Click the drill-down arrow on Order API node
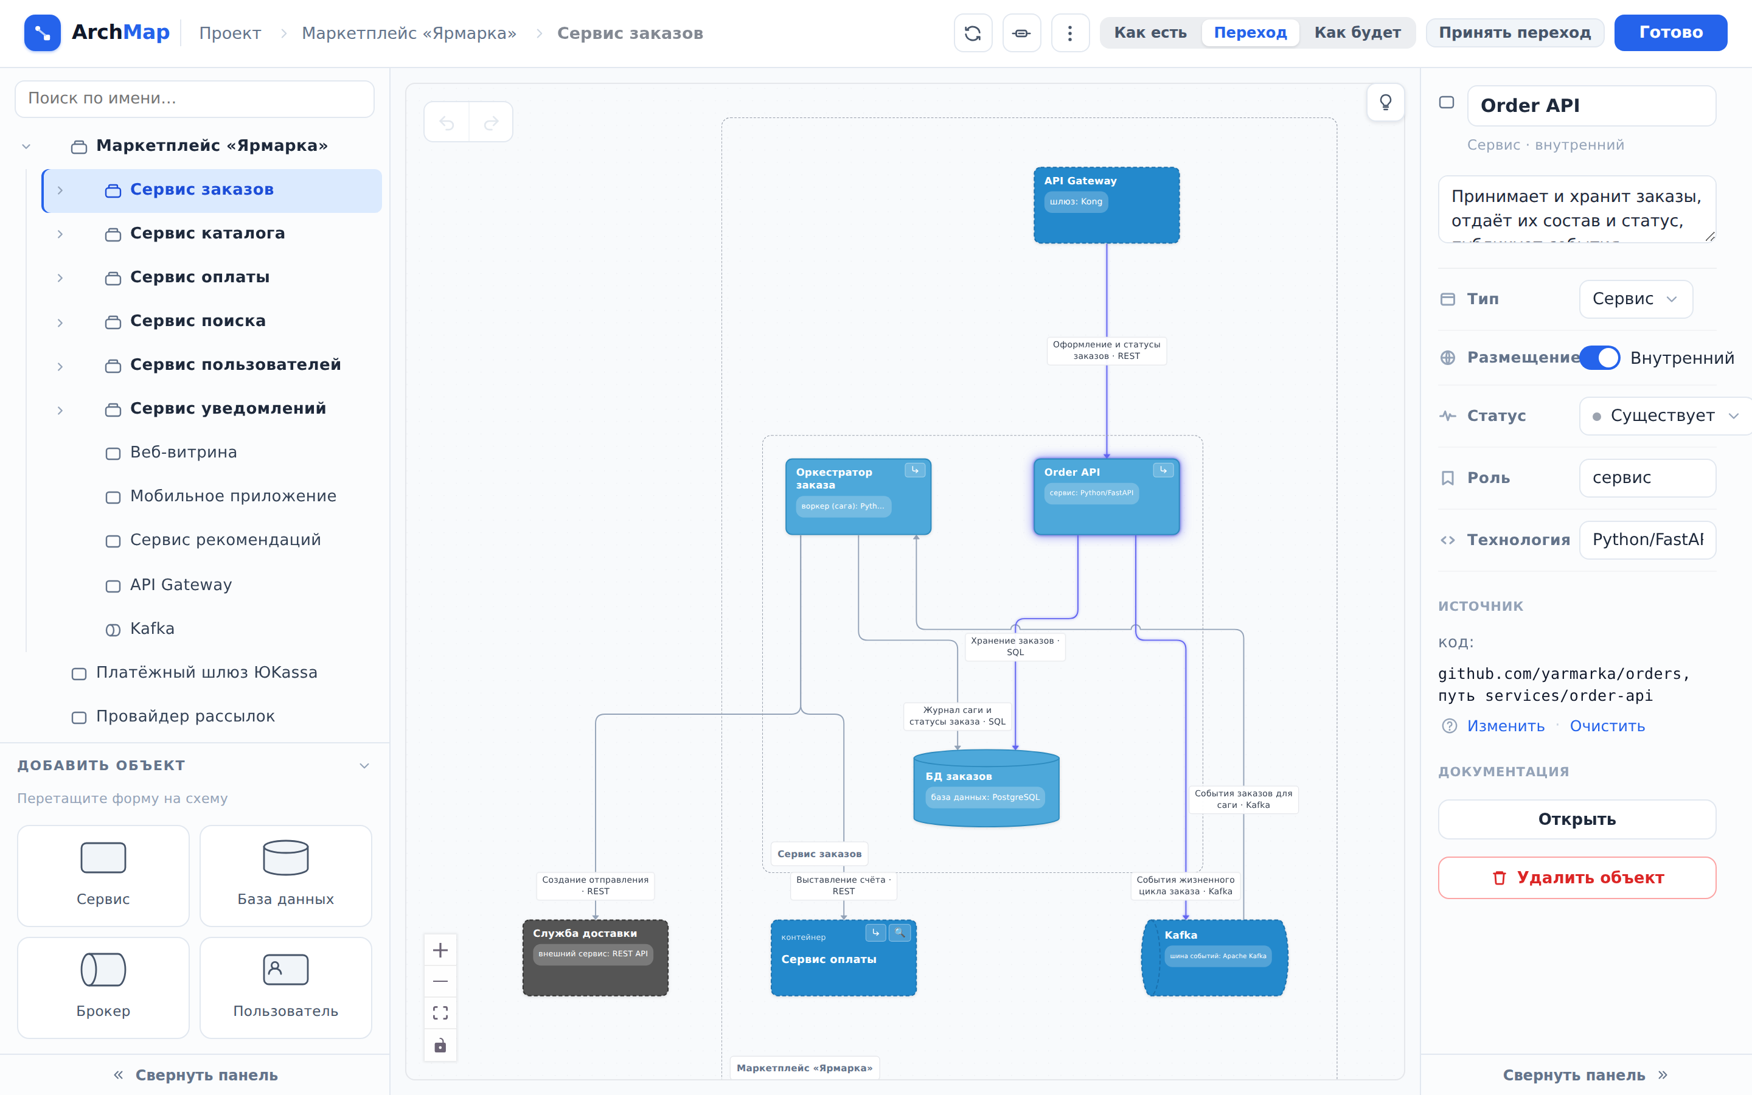 [1163, 470]
